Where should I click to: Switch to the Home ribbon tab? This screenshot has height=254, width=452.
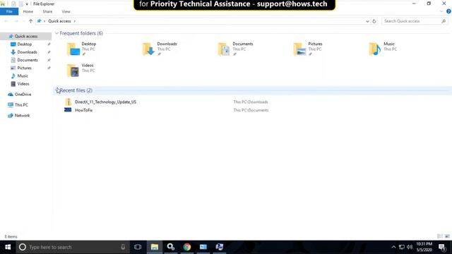click(x=28, y=11)
